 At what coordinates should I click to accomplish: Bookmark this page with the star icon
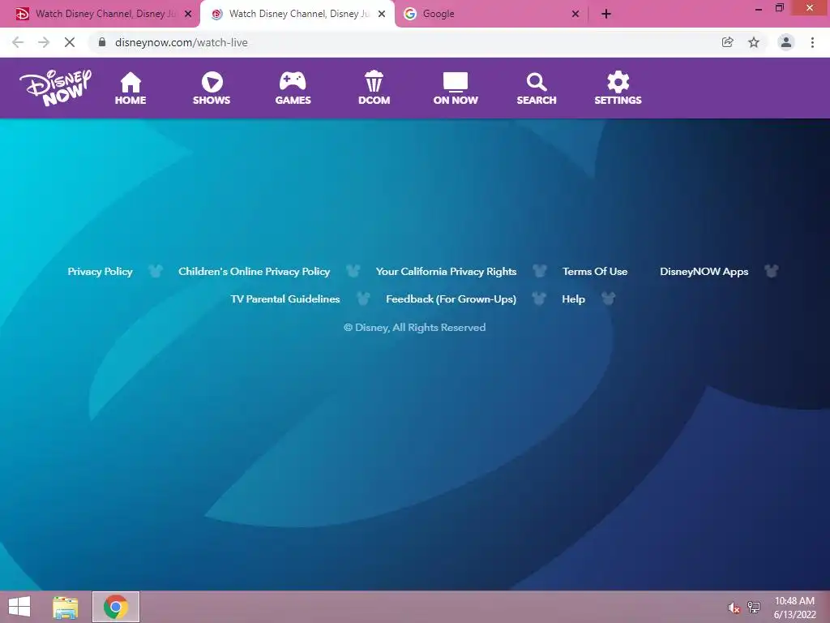pyautogui.click(x=754, y=42)
